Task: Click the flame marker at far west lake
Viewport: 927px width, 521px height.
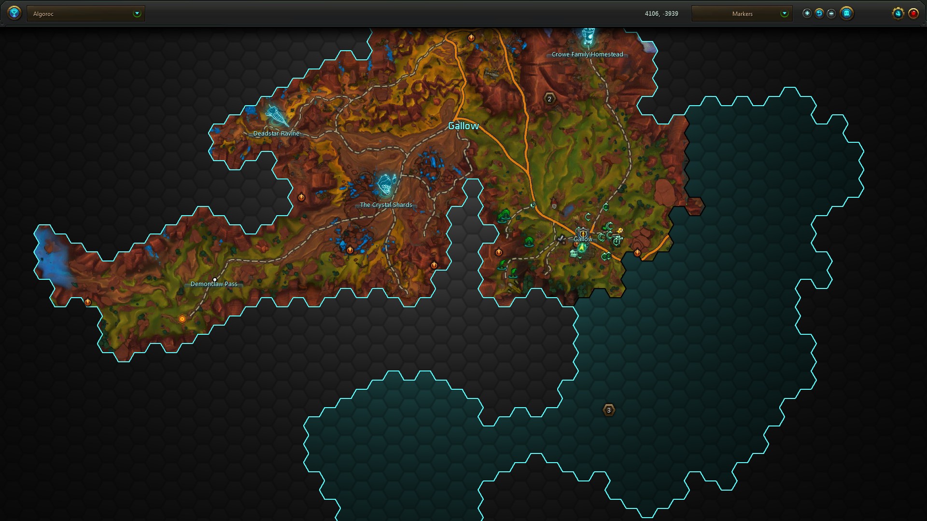Action: pos(88,302)
